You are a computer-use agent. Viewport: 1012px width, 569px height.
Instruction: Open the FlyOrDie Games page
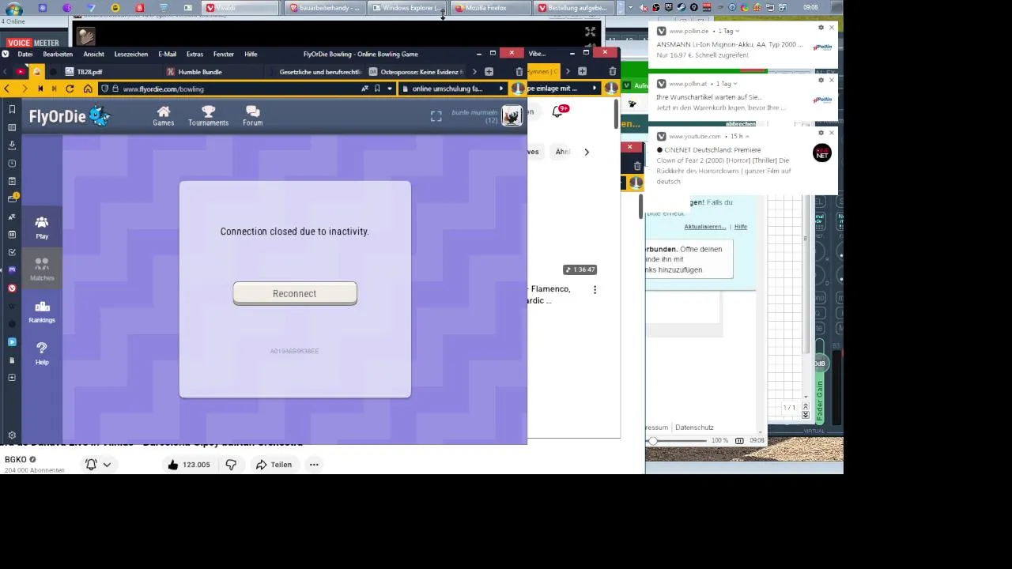(x=164, y=115)
